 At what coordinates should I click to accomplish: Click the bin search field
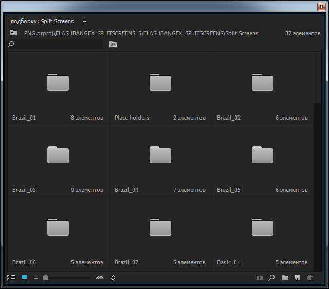pos(57,44)
